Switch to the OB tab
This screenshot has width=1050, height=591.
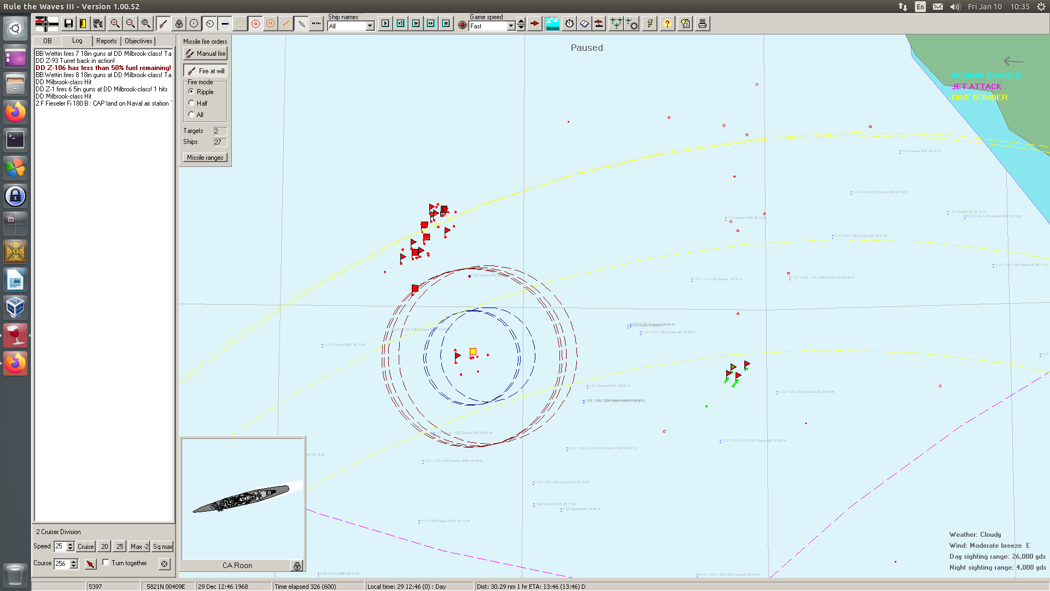[48, 41]
